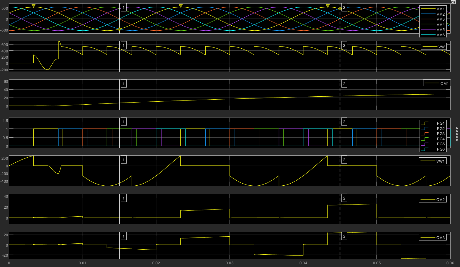Toggle VM5 legend entry
The image size is (460, 267).
(x=433, y=30)
